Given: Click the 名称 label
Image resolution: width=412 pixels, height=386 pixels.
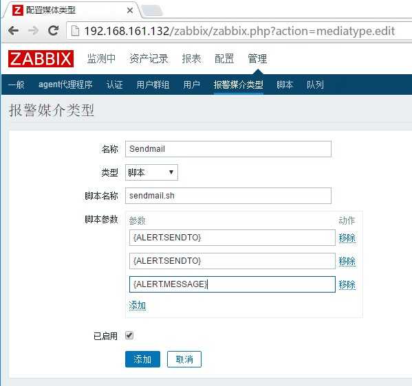Looking at the screenshot, I should point(109,149).
